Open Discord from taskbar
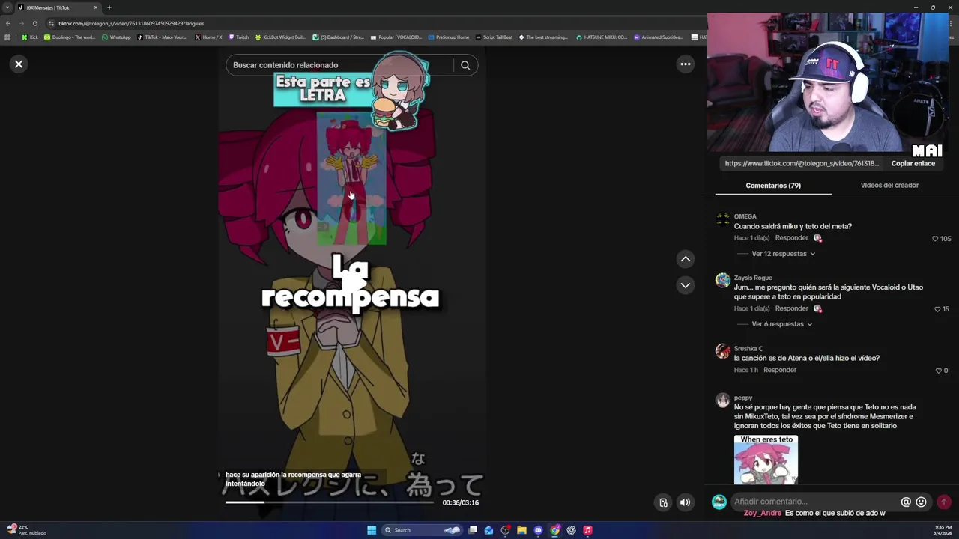Viewport: 959px width, 539px height. [538, 530]
